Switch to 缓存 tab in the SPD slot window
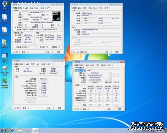The image size is (167, 133). coord(81,65)
